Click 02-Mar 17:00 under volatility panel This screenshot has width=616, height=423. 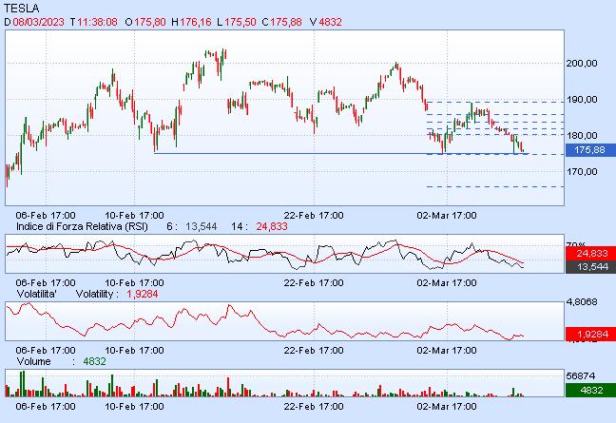click(447, 351)
